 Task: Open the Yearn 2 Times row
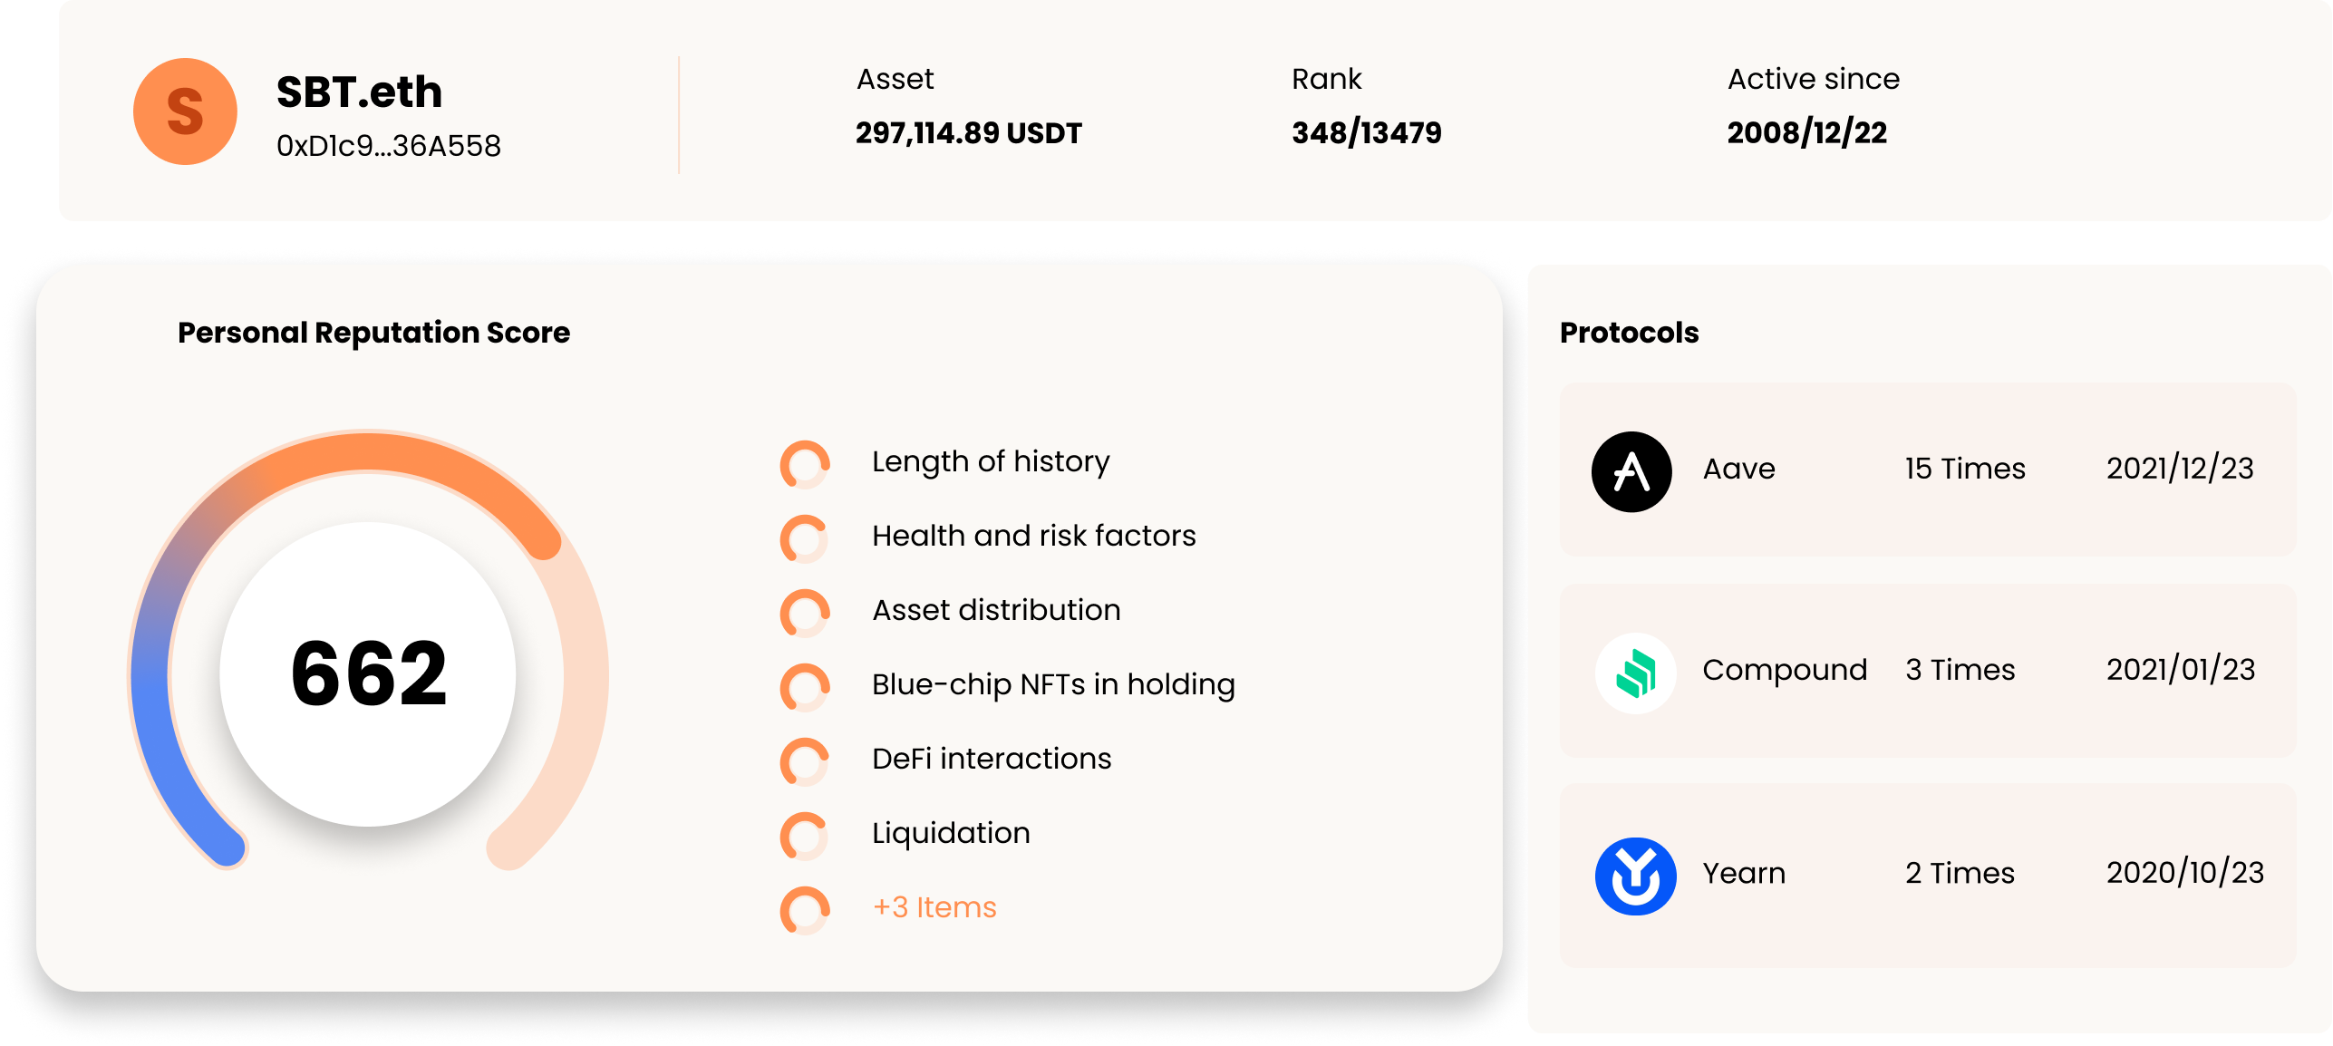point(1927,876)
